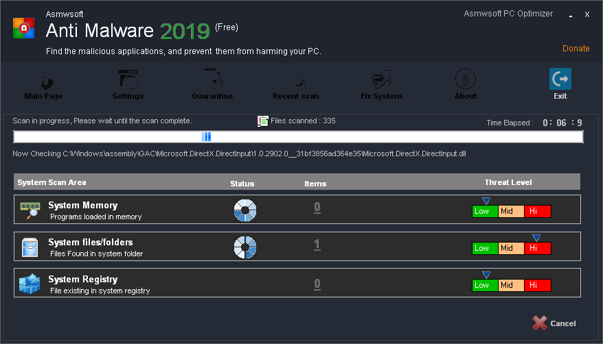
Task: Click the 'Programs loaded in memory' description
Action: 95,217
